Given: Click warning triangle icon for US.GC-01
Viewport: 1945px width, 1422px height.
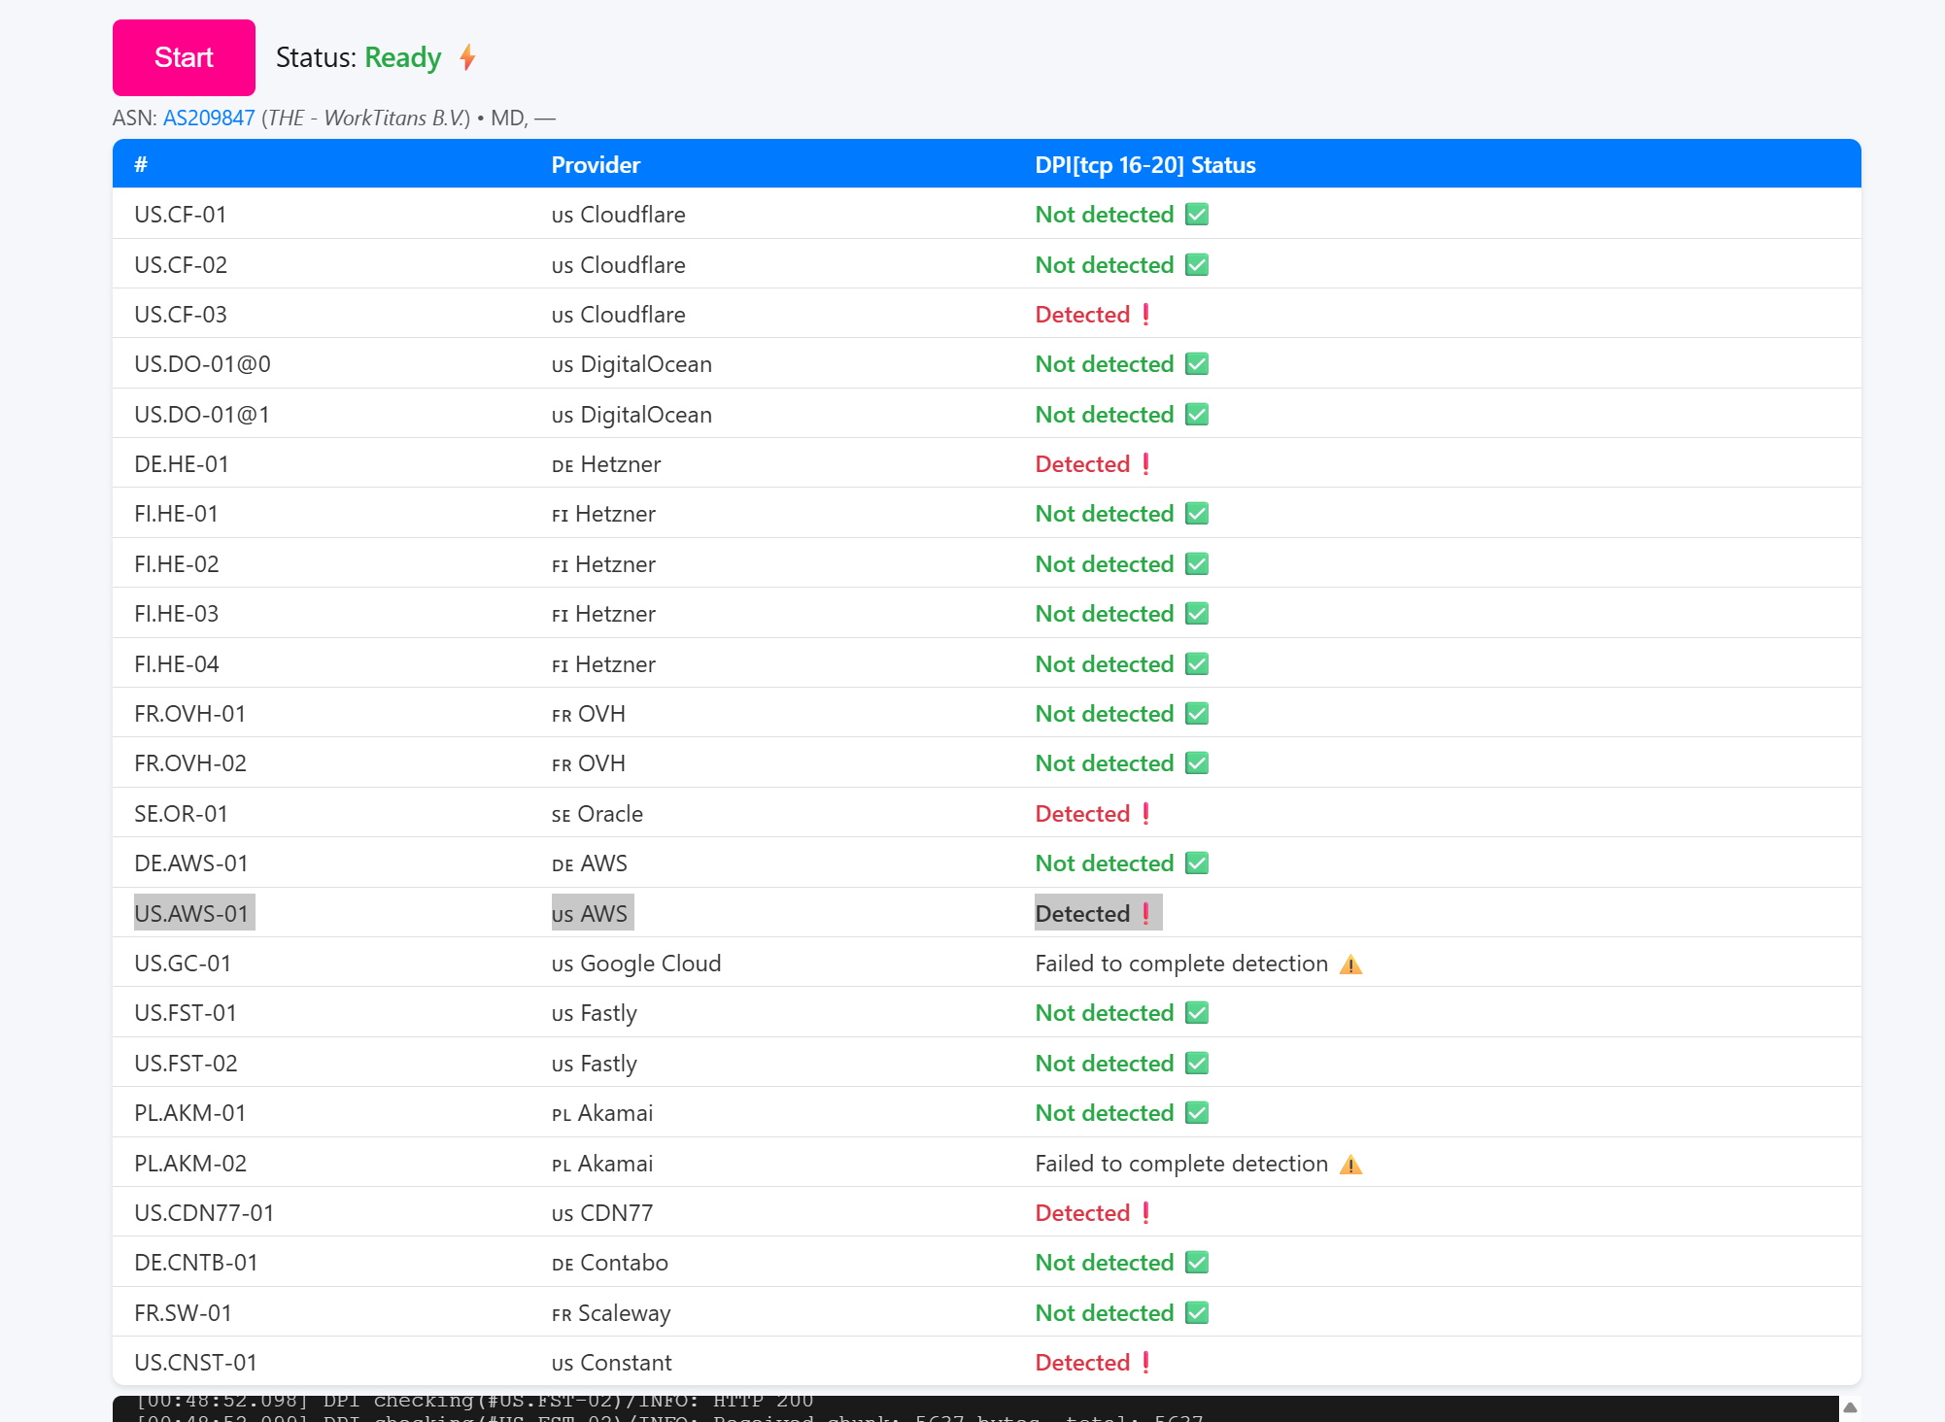Looking at the screenshot, I should pos(1350,965).
